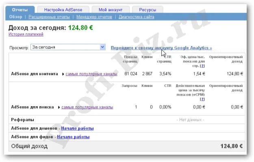Open самые популярные каналы link for search
The image size is (254, 162).
pyautogui.click(x=87, y=107)
